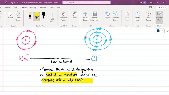
Task: Click the Ink to Text button
Action: point(127,16)
